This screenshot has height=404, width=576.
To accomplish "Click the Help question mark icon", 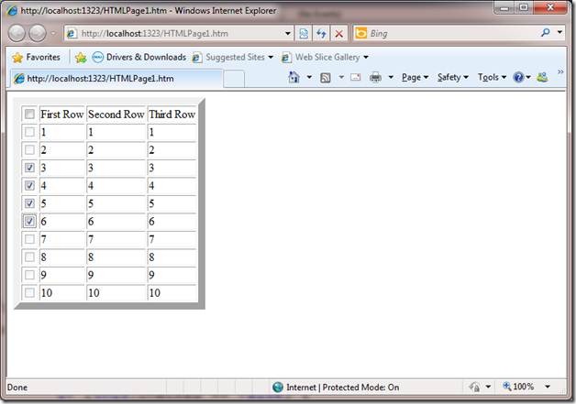I will tap(519, 78).
